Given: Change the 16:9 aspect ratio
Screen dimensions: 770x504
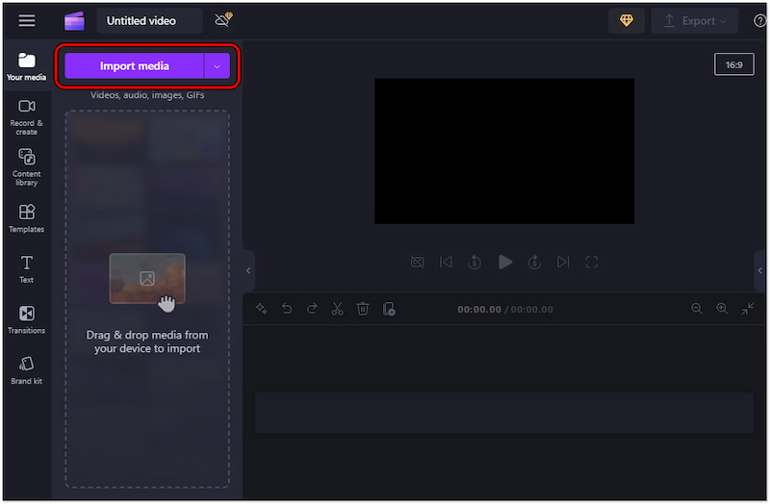Looking at the screenshot, I should coord(733,64).
